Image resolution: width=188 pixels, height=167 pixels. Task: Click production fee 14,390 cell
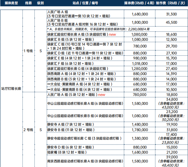(x=172, y=74)
